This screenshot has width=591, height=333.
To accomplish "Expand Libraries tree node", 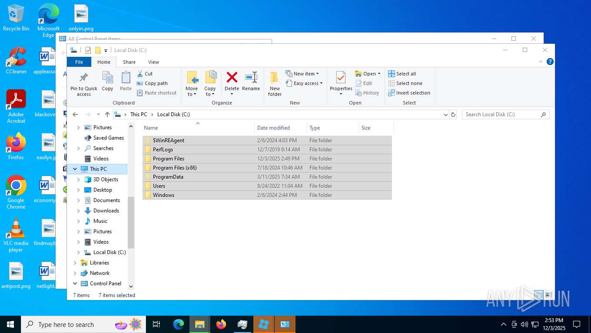I will [75, 263].
